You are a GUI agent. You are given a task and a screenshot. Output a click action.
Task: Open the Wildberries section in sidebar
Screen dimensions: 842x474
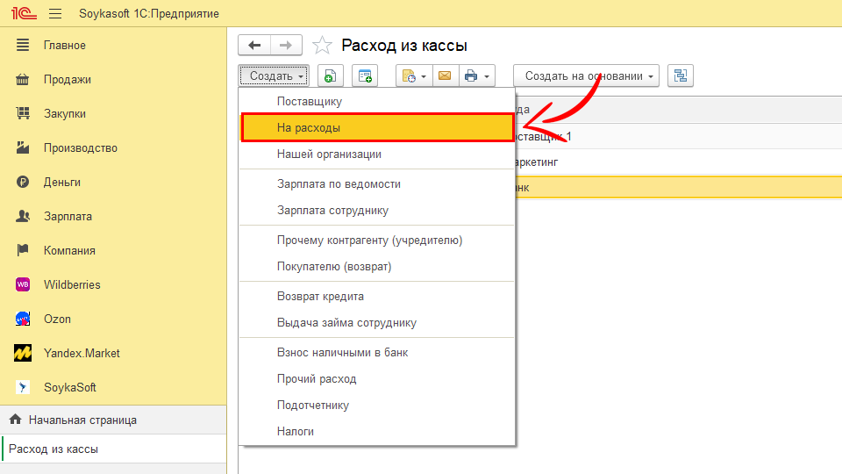point(72,284)
